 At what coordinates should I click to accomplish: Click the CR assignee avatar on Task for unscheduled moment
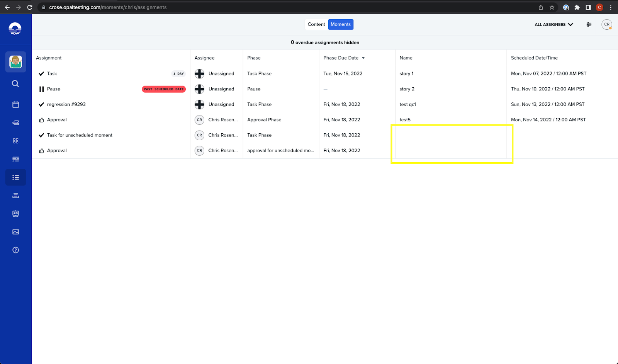pos(199,135)
